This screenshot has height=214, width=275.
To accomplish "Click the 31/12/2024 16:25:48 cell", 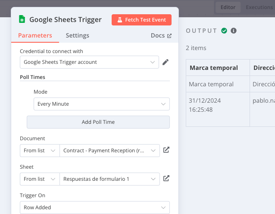I will tap(218, 109).
